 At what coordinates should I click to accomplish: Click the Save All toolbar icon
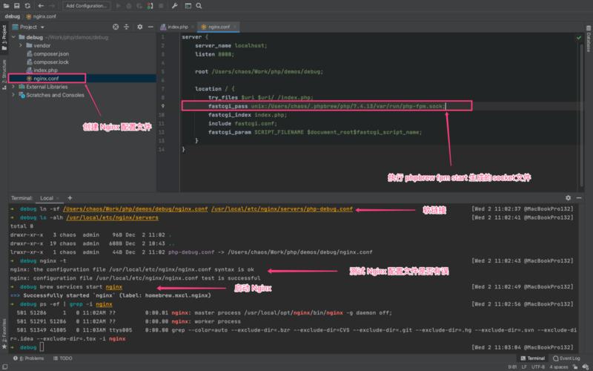tap(16, 6)
